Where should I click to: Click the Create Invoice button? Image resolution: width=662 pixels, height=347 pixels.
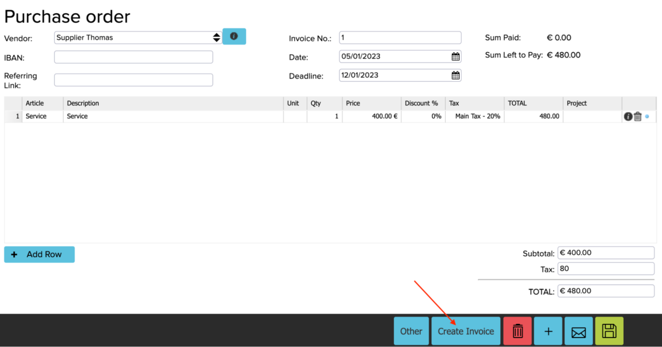[465, 330]
